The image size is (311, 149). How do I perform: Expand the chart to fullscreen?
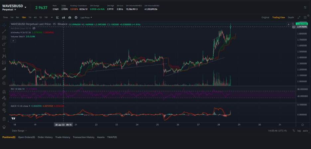click(x=299, y=18)
